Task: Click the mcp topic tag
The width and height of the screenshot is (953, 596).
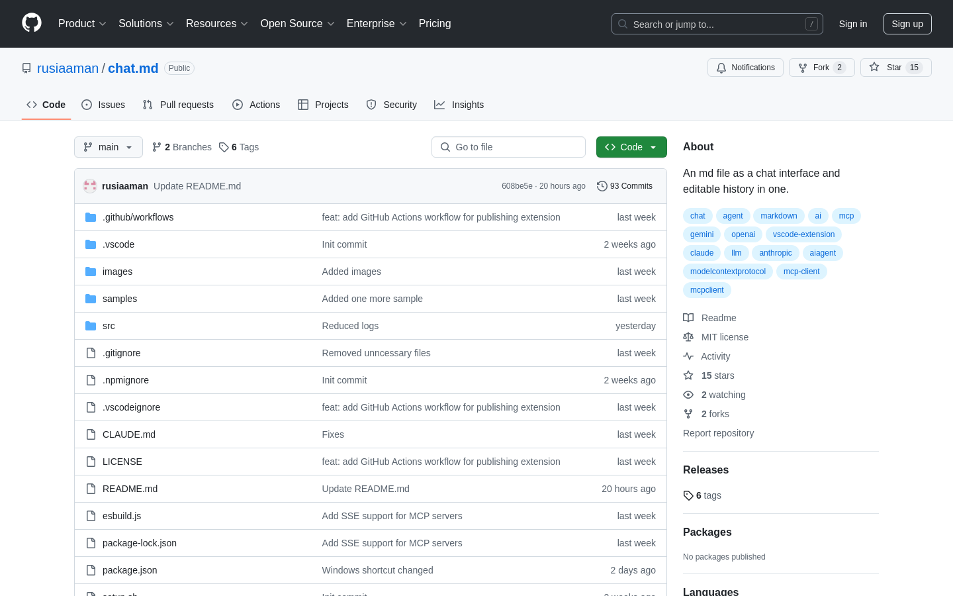Action: tap(846, 216)
